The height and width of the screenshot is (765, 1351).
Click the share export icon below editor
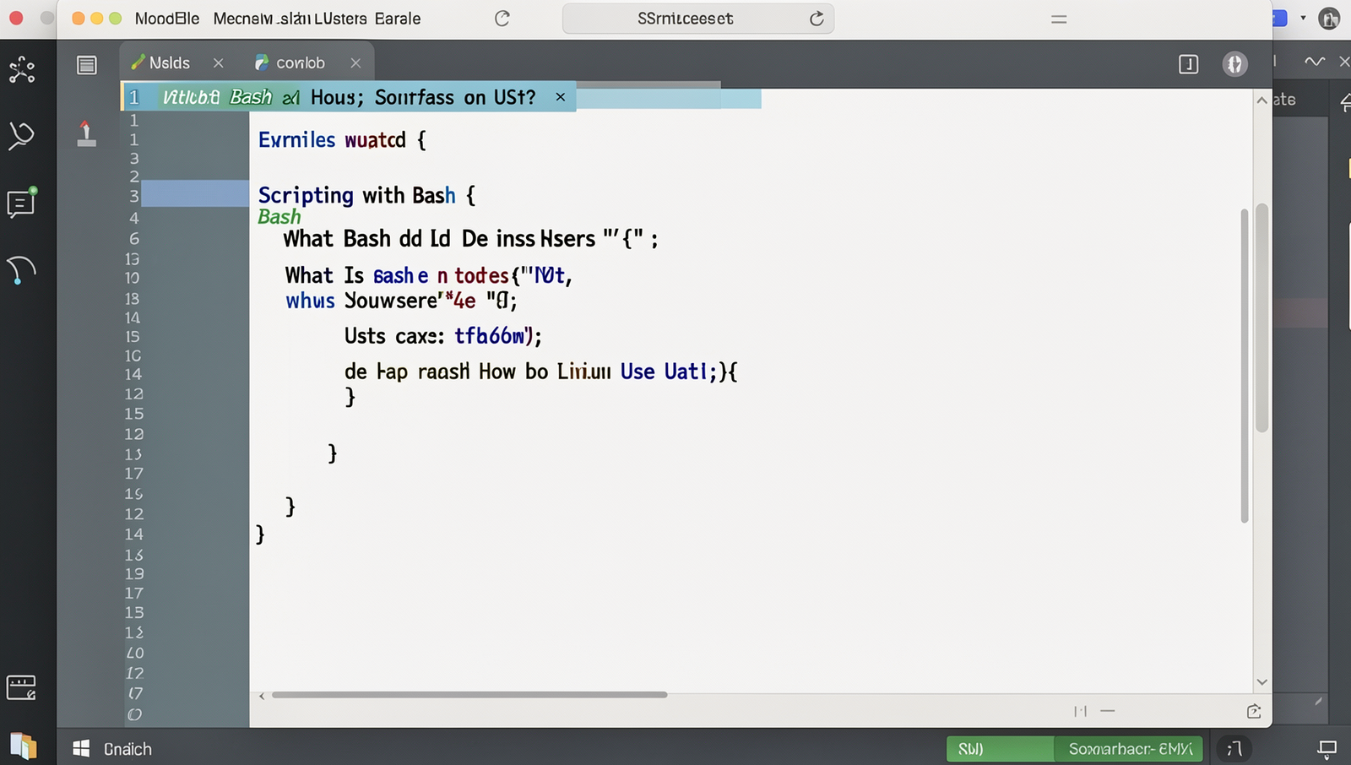click(1254, 712)
